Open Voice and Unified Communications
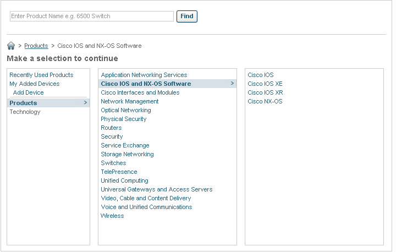 146,207
